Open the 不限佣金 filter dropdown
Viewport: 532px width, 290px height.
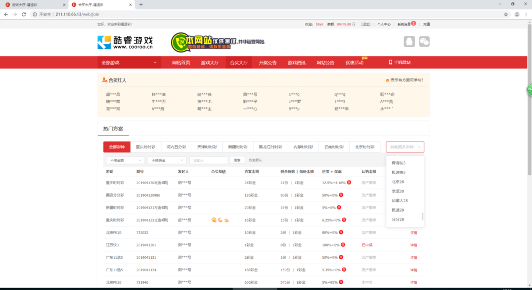[x=166, y=160]
